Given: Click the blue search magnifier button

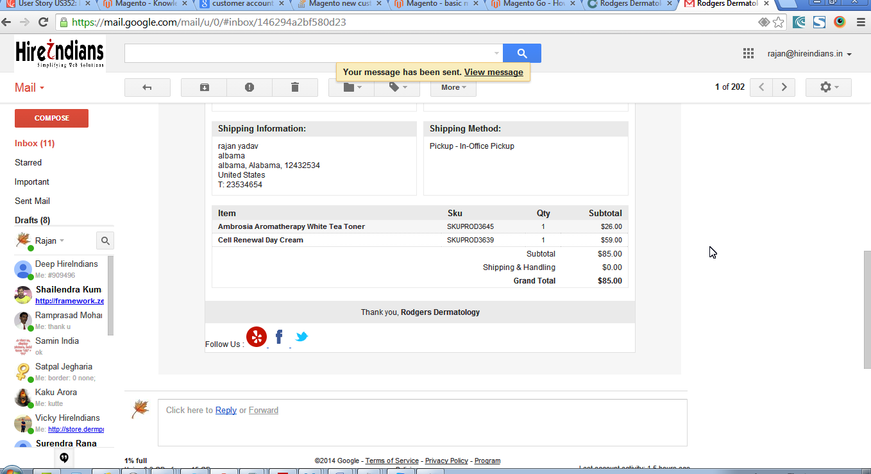Looking at the screenshot, I should 522,53.
